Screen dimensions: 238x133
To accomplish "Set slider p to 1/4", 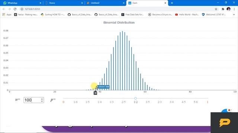I will point(100,102).
